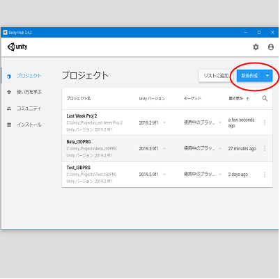Click the large プロジェクト page heading
The image size is (280, 279).
[85, 76]
